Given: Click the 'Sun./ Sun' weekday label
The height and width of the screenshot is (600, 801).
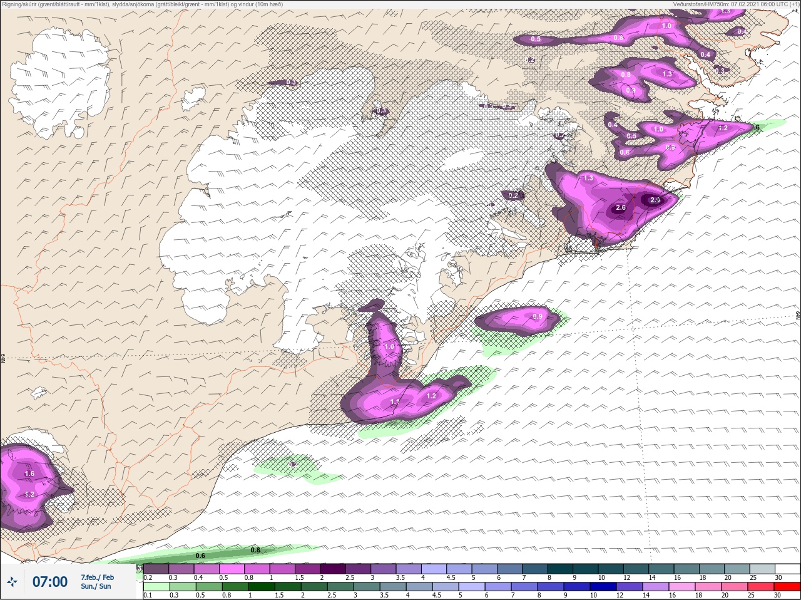Looking at the screenshot, I should 96,586.
